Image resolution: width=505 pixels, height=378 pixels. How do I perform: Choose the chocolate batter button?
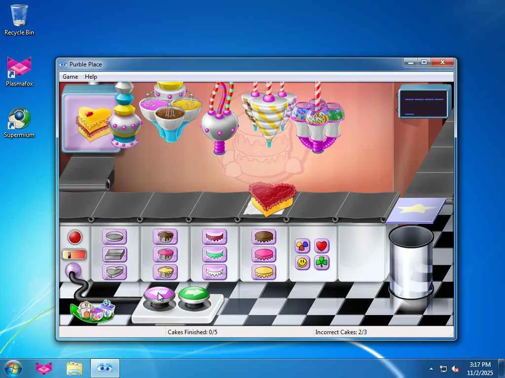click(165, 237)
